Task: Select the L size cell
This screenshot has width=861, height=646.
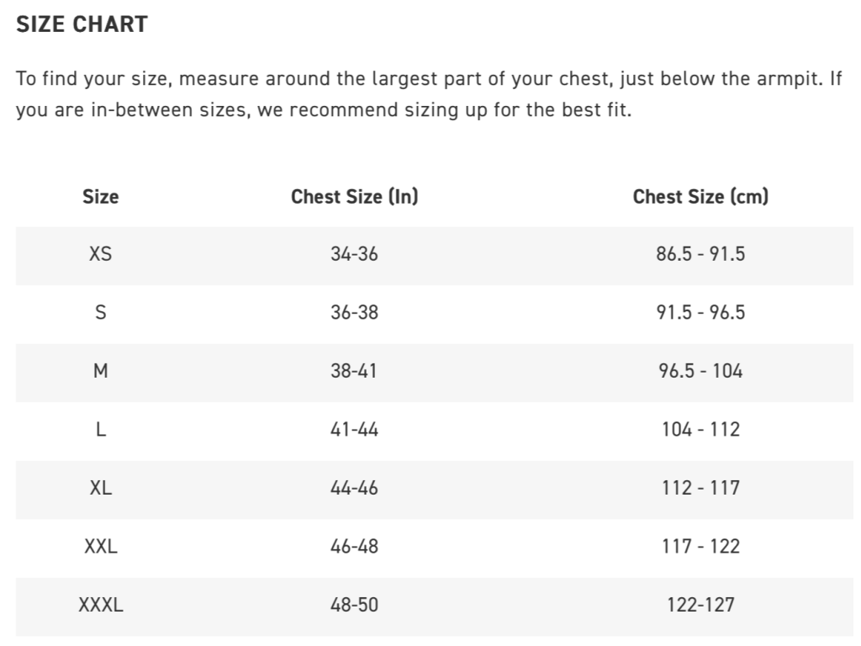Action: 100,429
